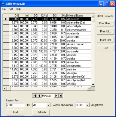
Task: Select the Aerugite cell
Action: (79, 73)
